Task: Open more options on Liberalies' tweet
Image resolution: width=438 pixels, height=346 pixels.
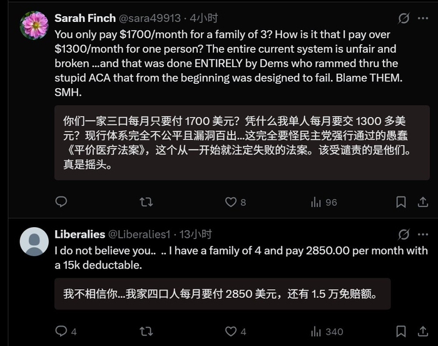Action: point(424,235)
